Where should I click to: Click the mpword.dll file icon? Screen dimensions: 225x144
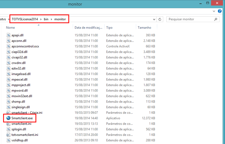(x=8, y=91)
